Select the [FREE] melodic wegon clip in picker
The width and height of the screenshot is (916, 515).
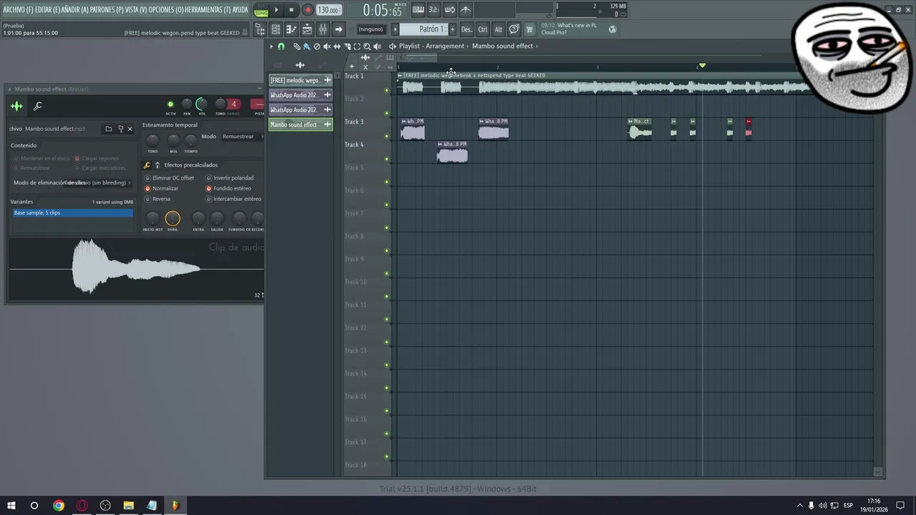pyautogui.click(x=301, y=80)
